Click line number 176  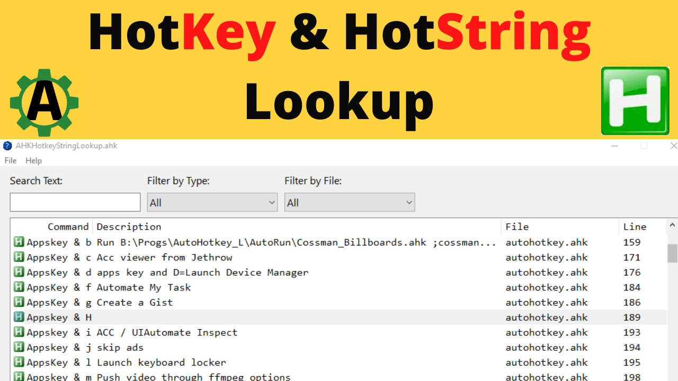click(632, 273)
